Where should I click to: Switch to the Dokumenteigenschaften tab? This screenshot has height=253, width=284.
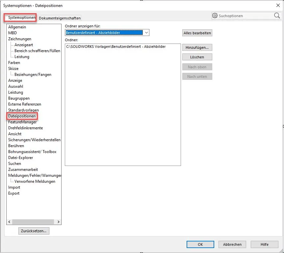tap(60, 18)
